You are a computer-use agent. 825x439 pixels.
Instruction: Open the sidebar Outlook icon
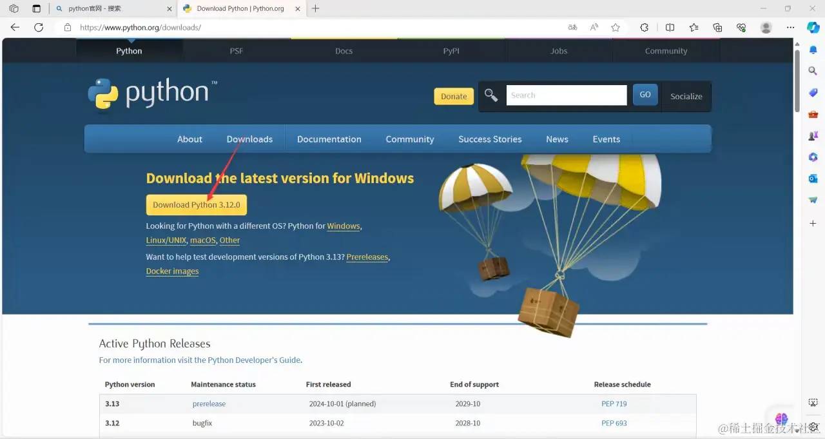(x=813, y=179)
